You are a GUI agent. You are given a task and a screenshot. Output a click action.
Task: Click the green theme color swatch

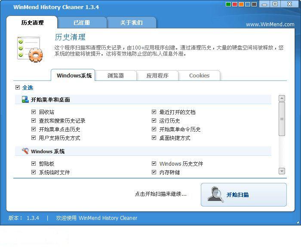point(228,4)
